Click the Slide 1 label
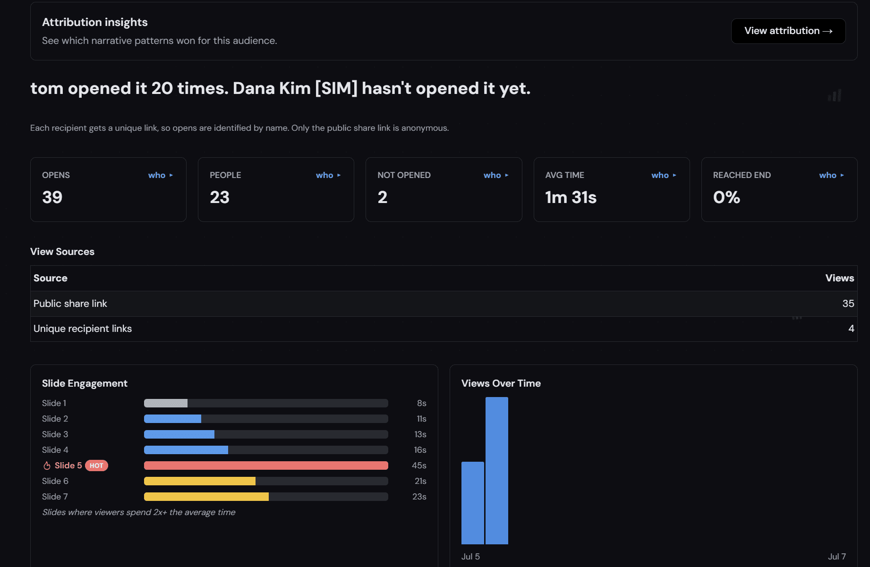This screenshot has height=567, width=870. coord(54,403)
